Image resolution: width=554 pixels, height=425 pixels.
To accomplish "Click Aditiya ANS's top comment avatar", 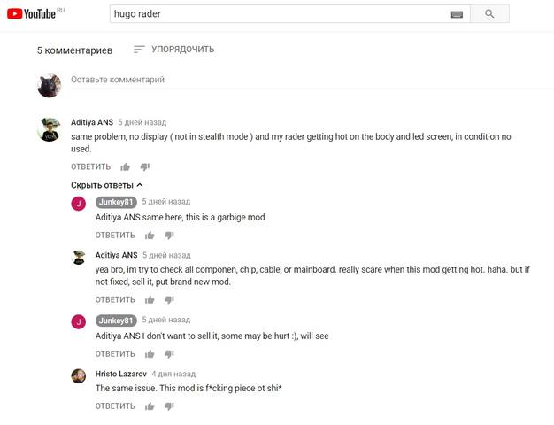I will tap(49, 130).
